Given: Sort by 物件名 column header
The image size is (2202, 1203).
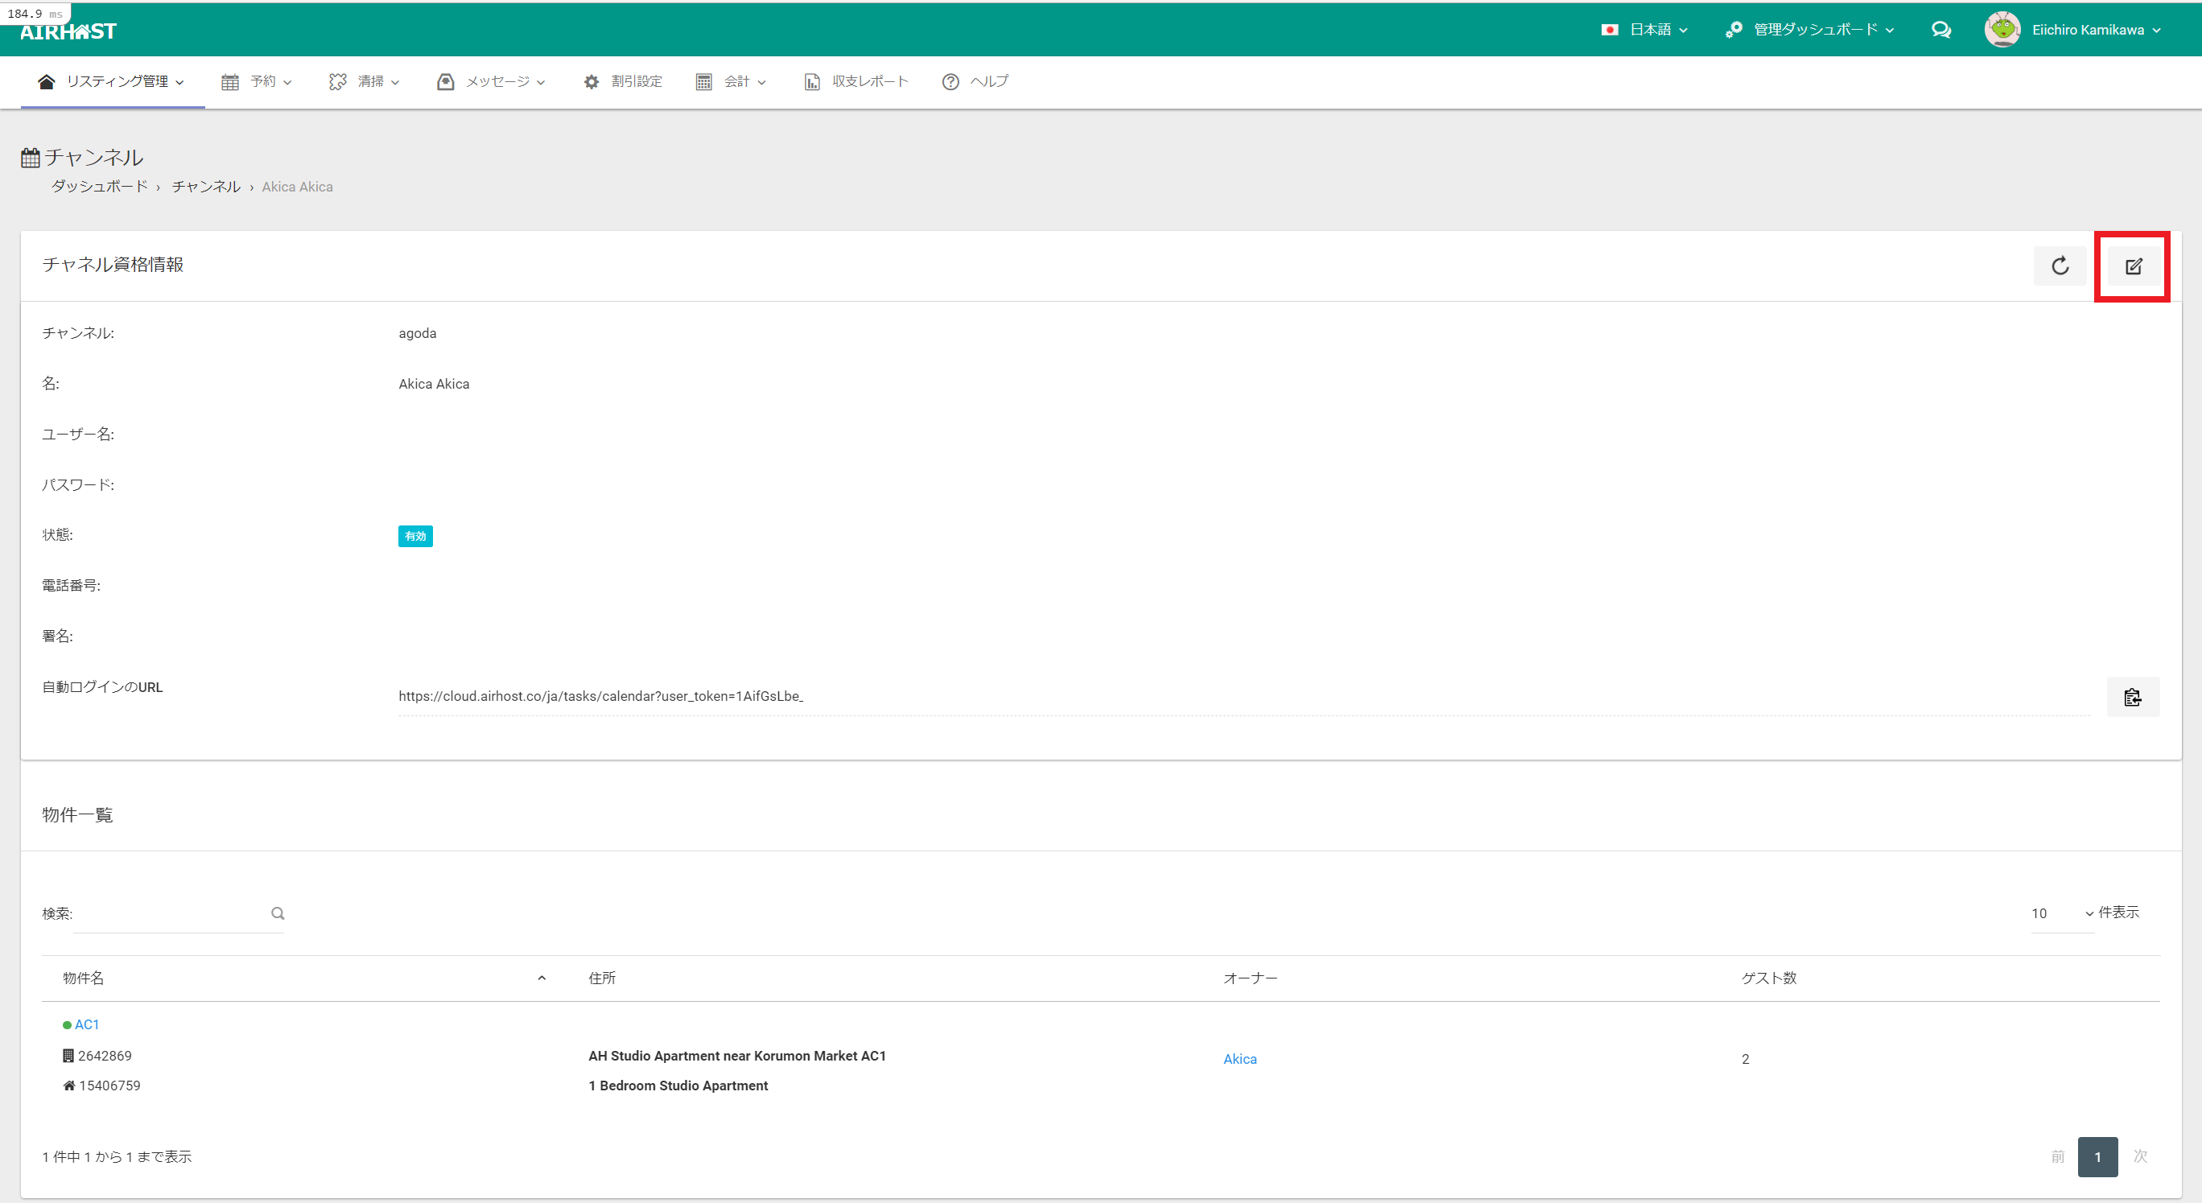Looking at the screenshot, I should 84,978.
